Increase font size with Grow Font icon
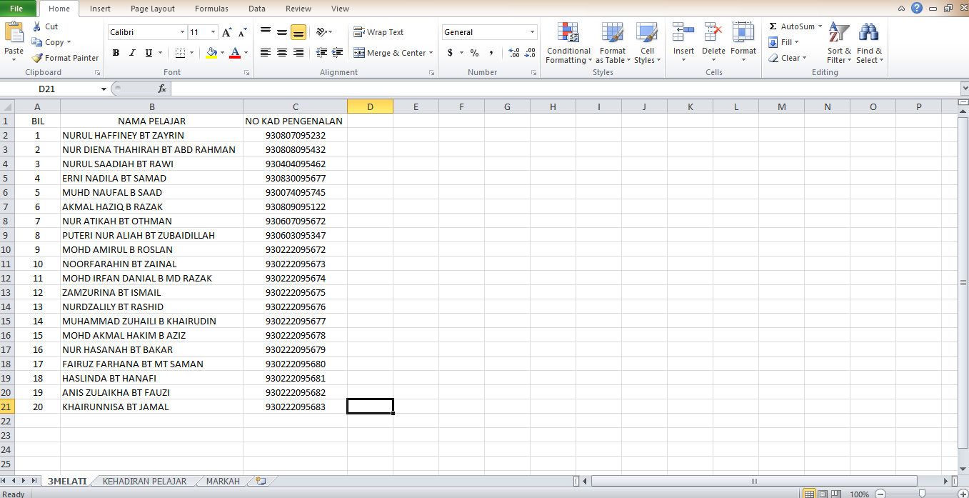Image resolution: width=969 pixels, height=498 pixels. [x=226, y=32]
